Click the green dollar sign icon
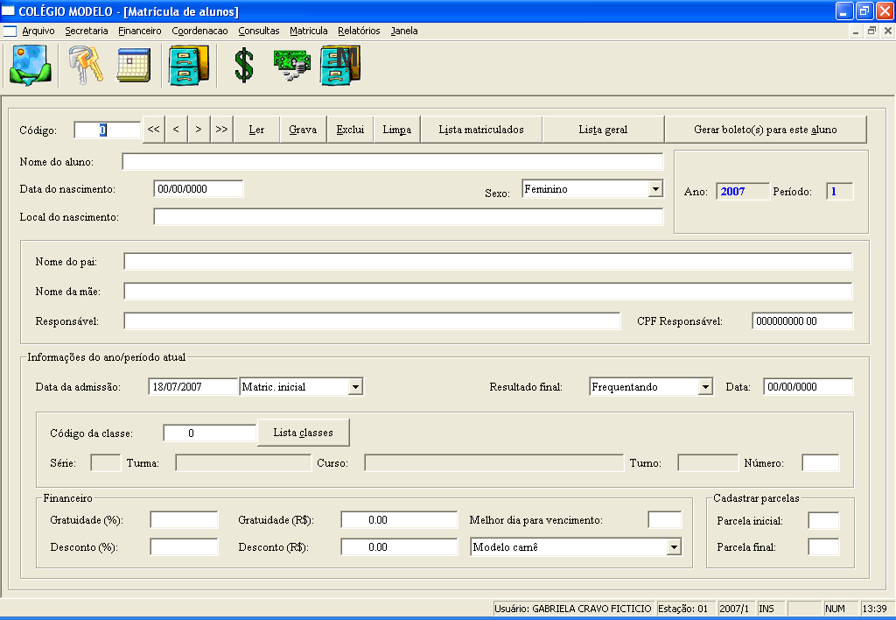896x620 pixels. coord(244,66)
